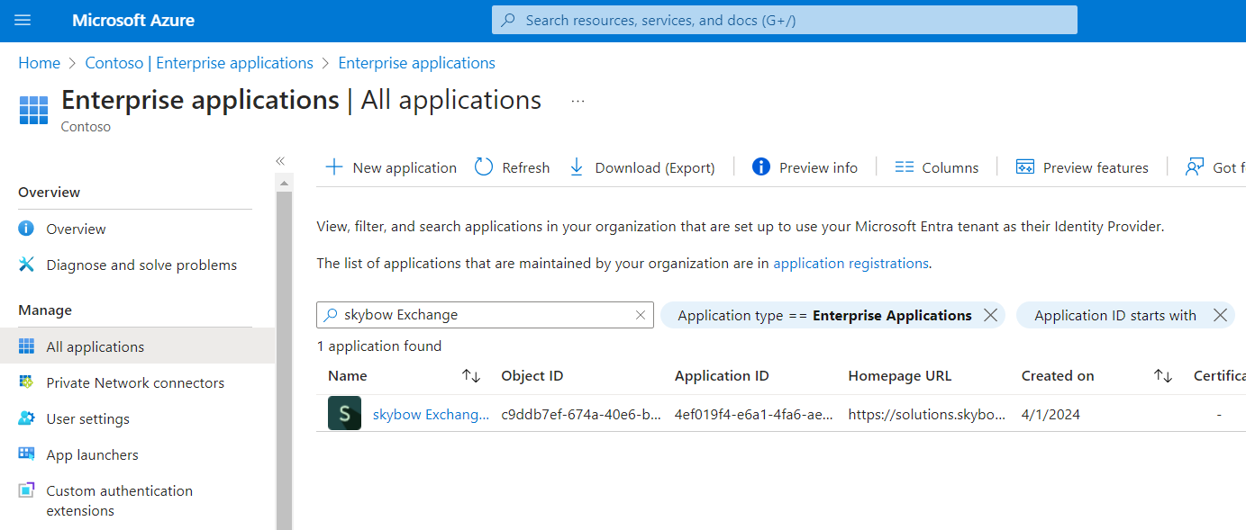The image size is (1246, 530).
Task: Remove the Application type filter
Action: 990,315
